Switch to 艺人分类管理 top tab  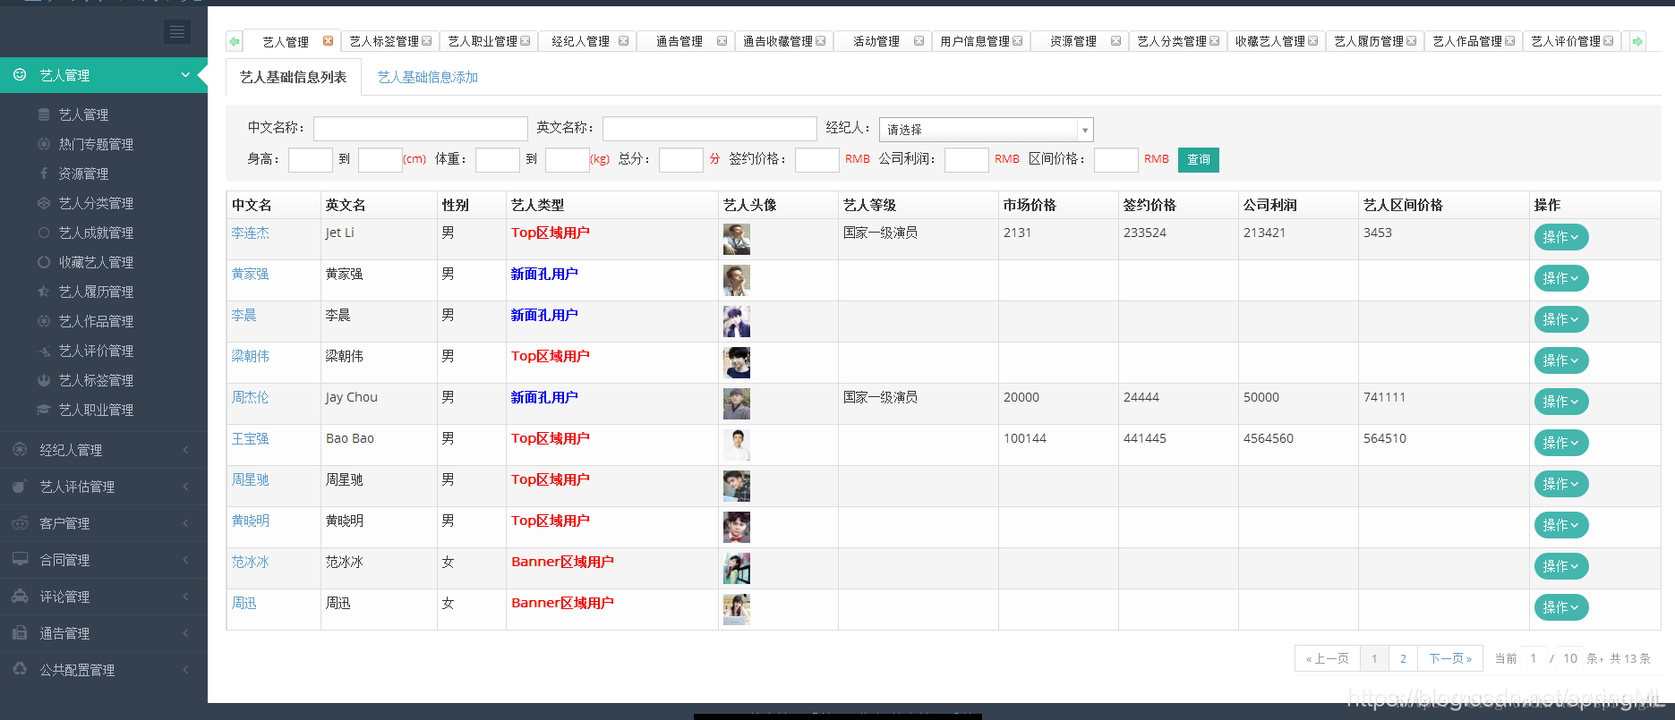coord(1172,41)
